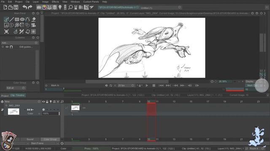Click the swan icon in Main Panel
The width and height of the screenshot is (270, 151).
pos(16,31)
